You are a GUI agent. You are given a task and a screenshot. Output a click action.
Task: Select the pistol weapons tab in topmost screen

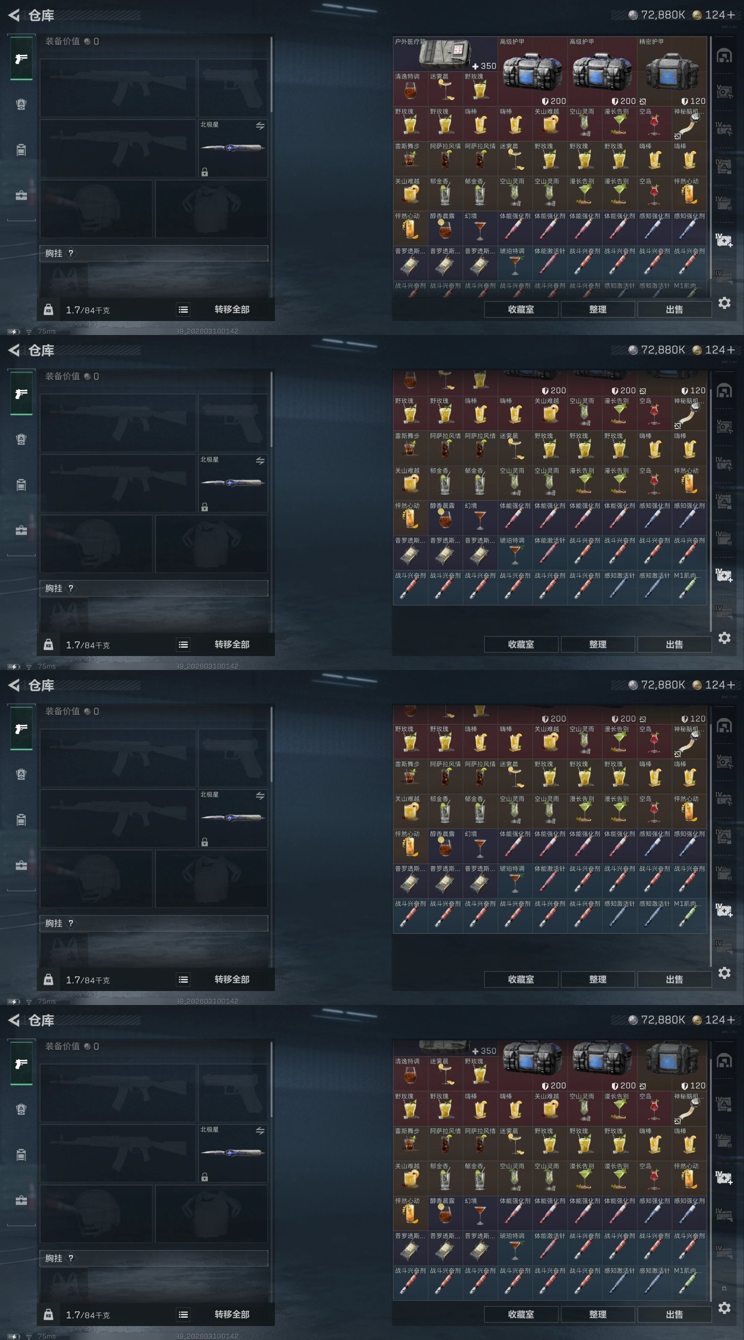click(x=21, y=59)
